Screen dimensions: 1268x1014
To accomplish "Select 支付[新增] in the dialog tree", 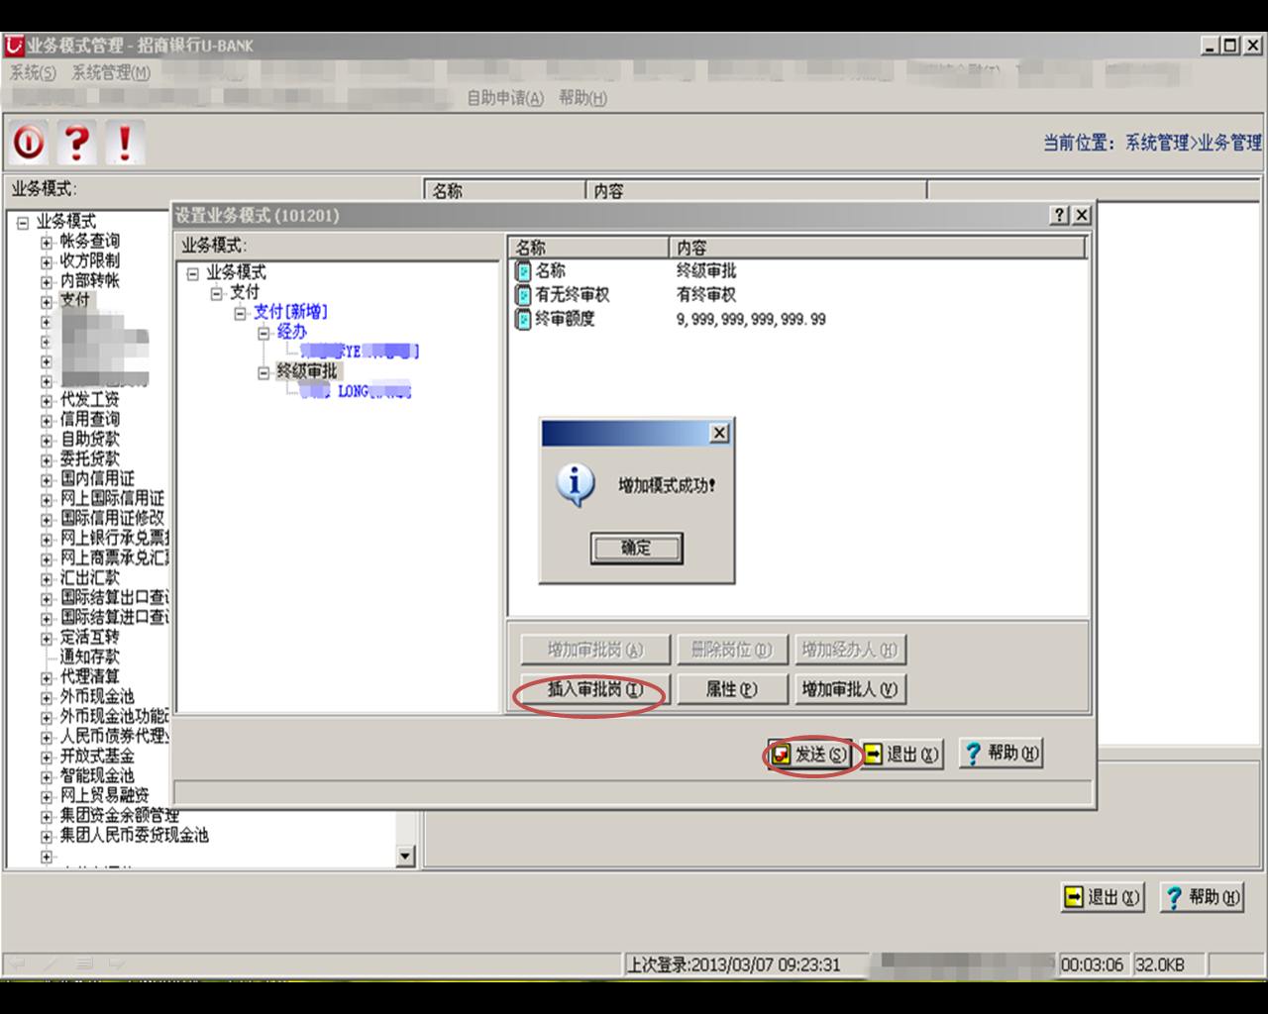I will point(290,312).
